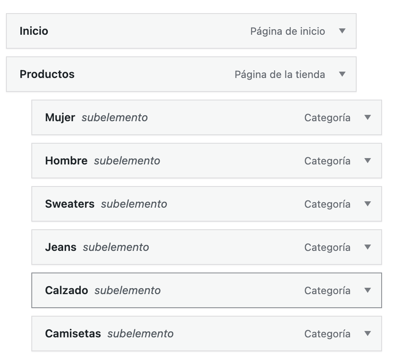
Task: Click the Sweaters dropdown triangle
Action: click(368, 204)
